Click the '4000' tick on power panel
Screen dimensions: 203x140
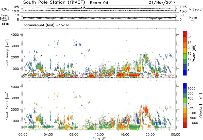point(15,35)
